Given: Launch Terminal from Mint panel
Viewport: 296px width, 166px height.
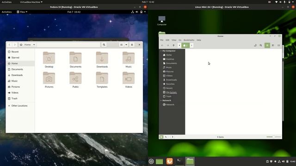Looking at the screenshot, I should point(179,161).
